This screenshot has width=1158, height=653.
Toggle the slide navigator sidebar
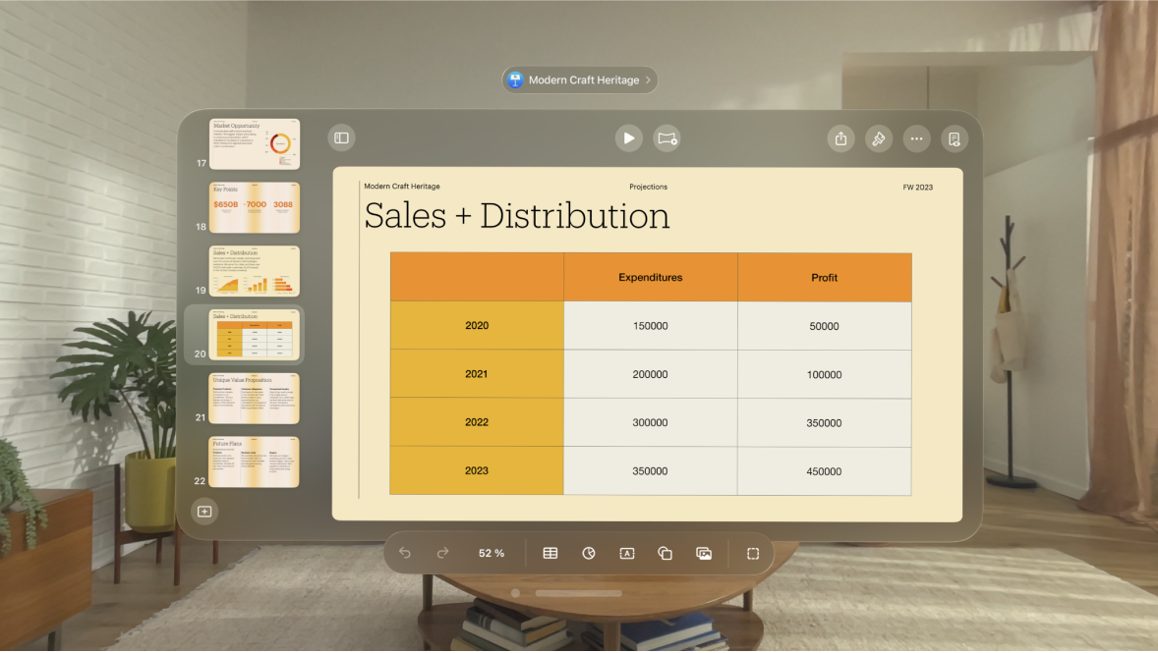[341, 137]
